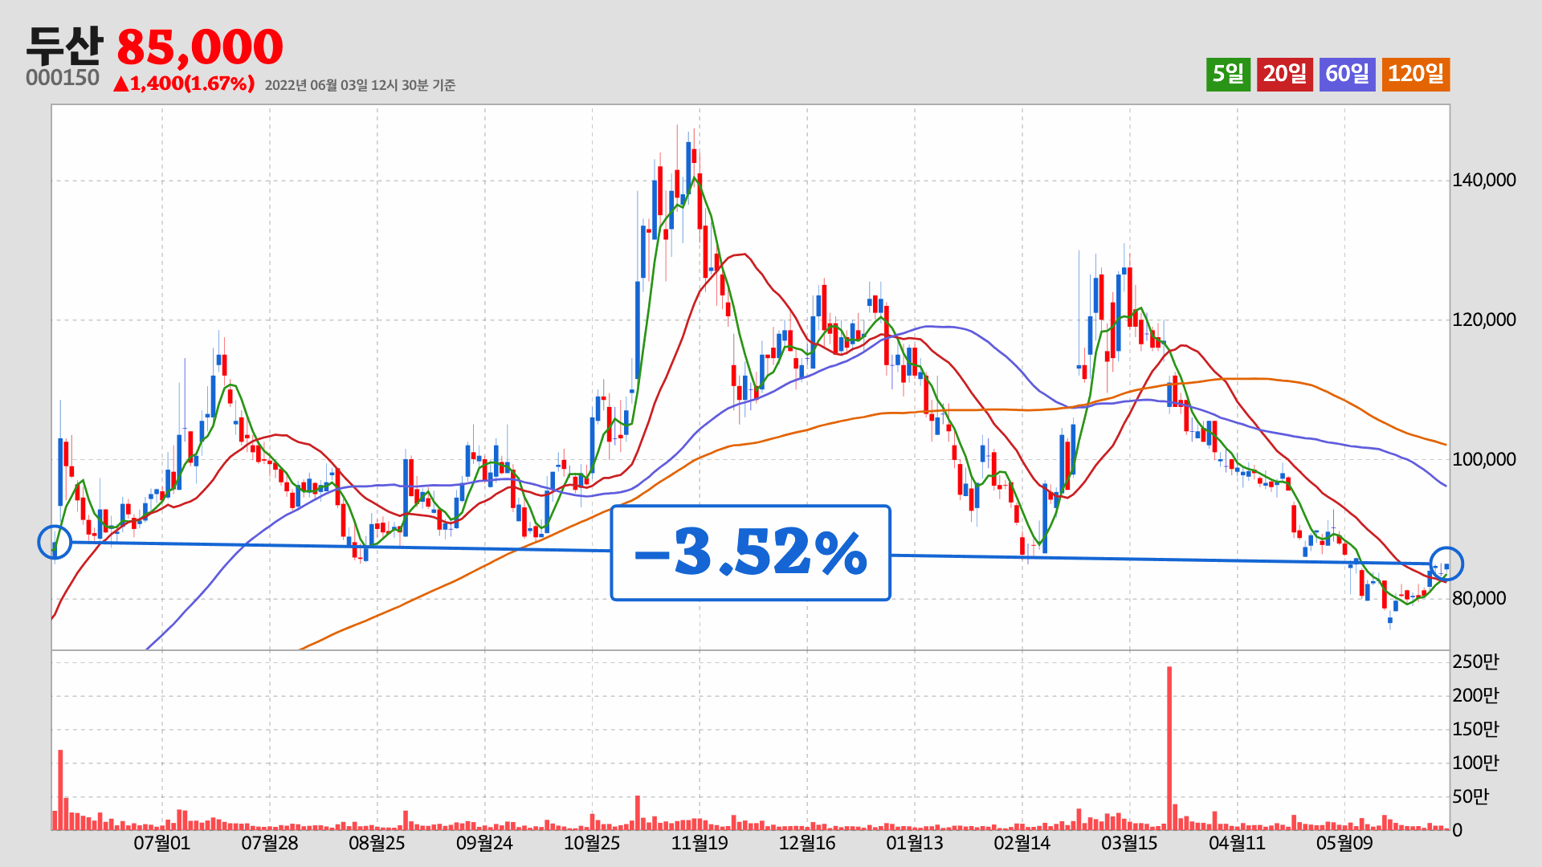1542x867 pixels.
Task: Click the 05월09 date label
Action: click(1344, 843)
